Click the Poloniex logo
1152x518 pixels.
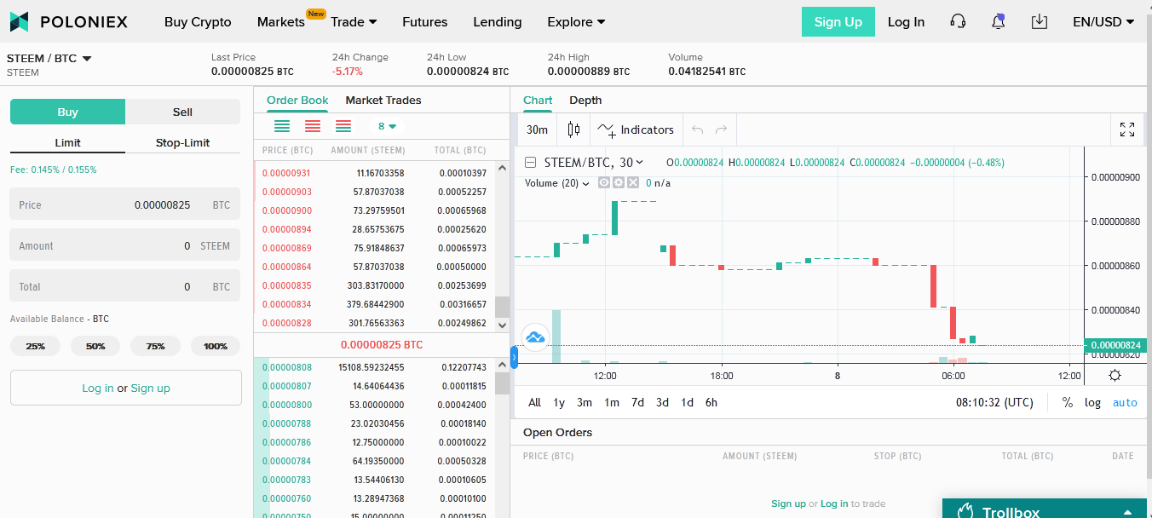click(69, 22)
